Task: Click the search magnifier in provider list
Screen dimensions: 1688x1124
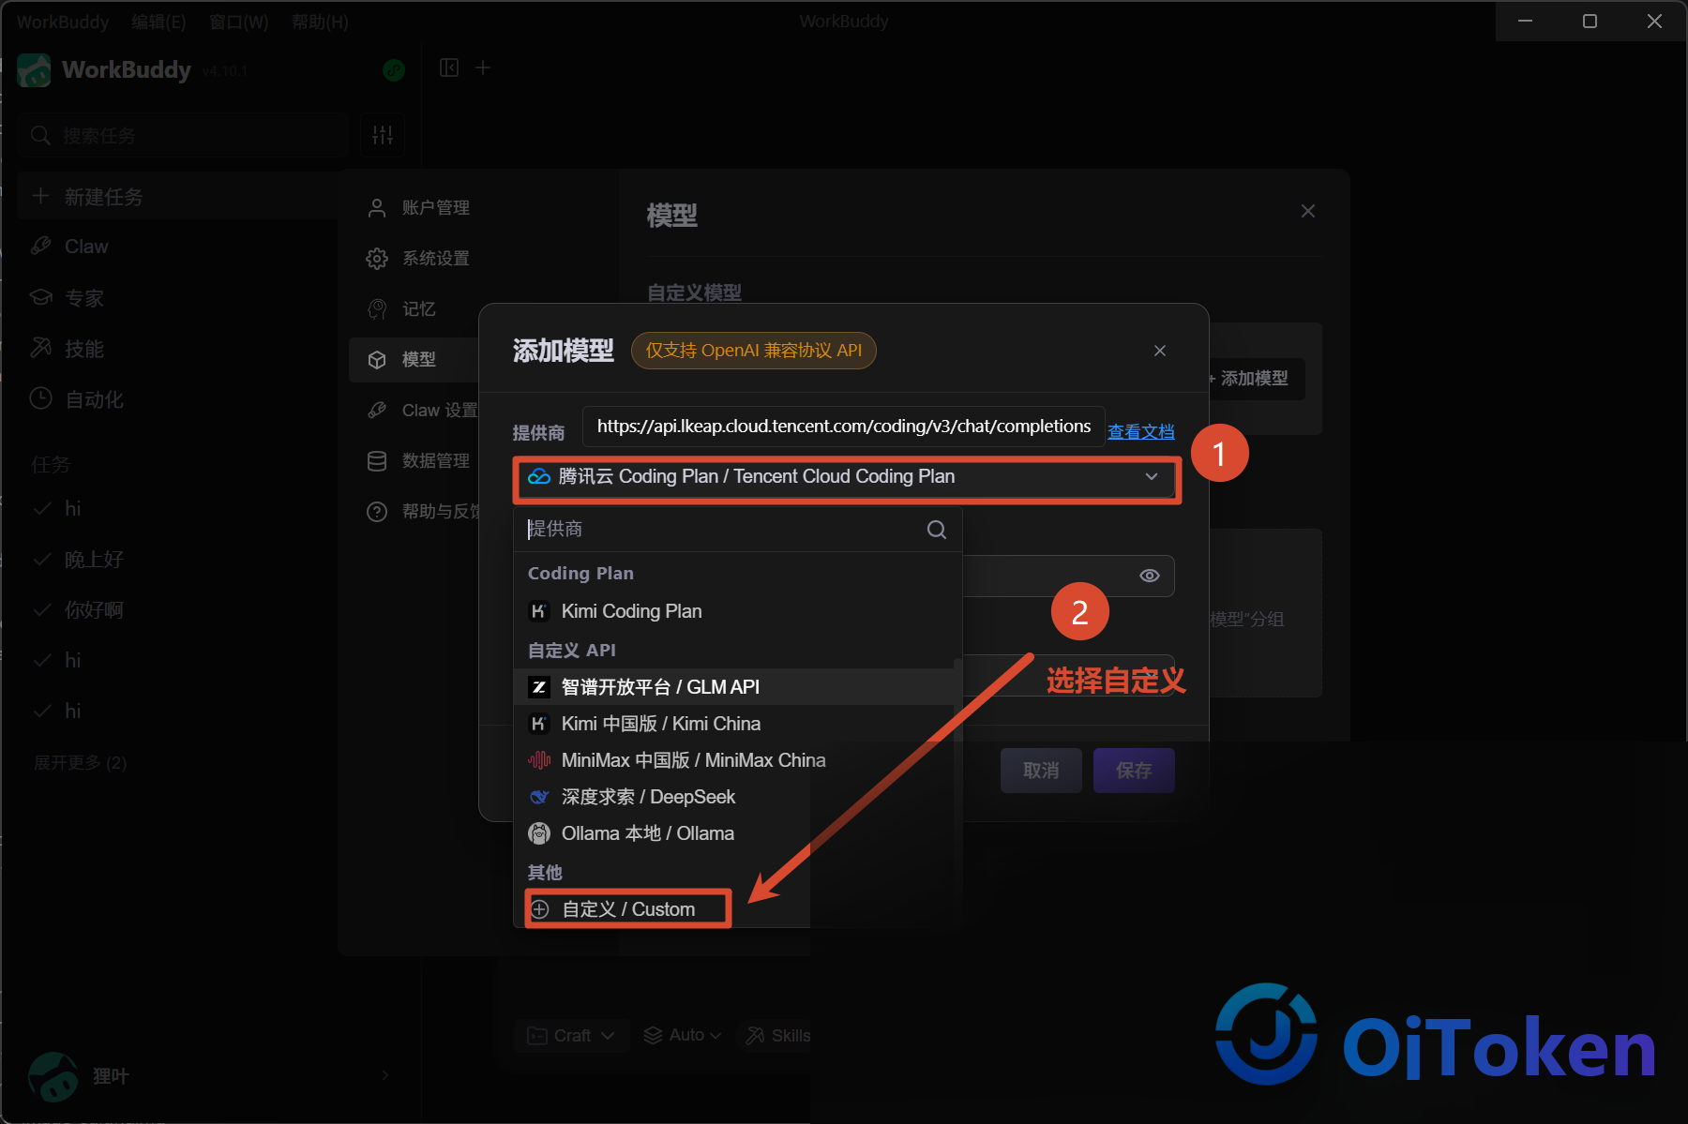Action: (936, 530)
